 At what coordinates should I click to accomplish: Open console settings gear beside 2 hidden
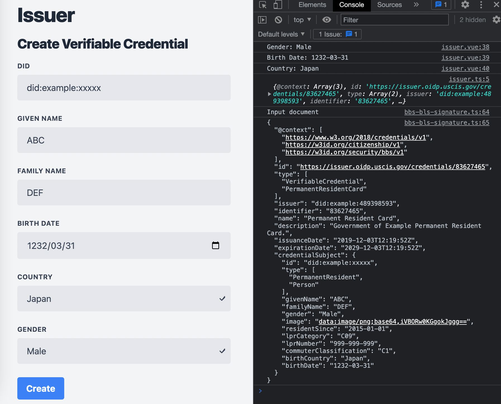496,20
